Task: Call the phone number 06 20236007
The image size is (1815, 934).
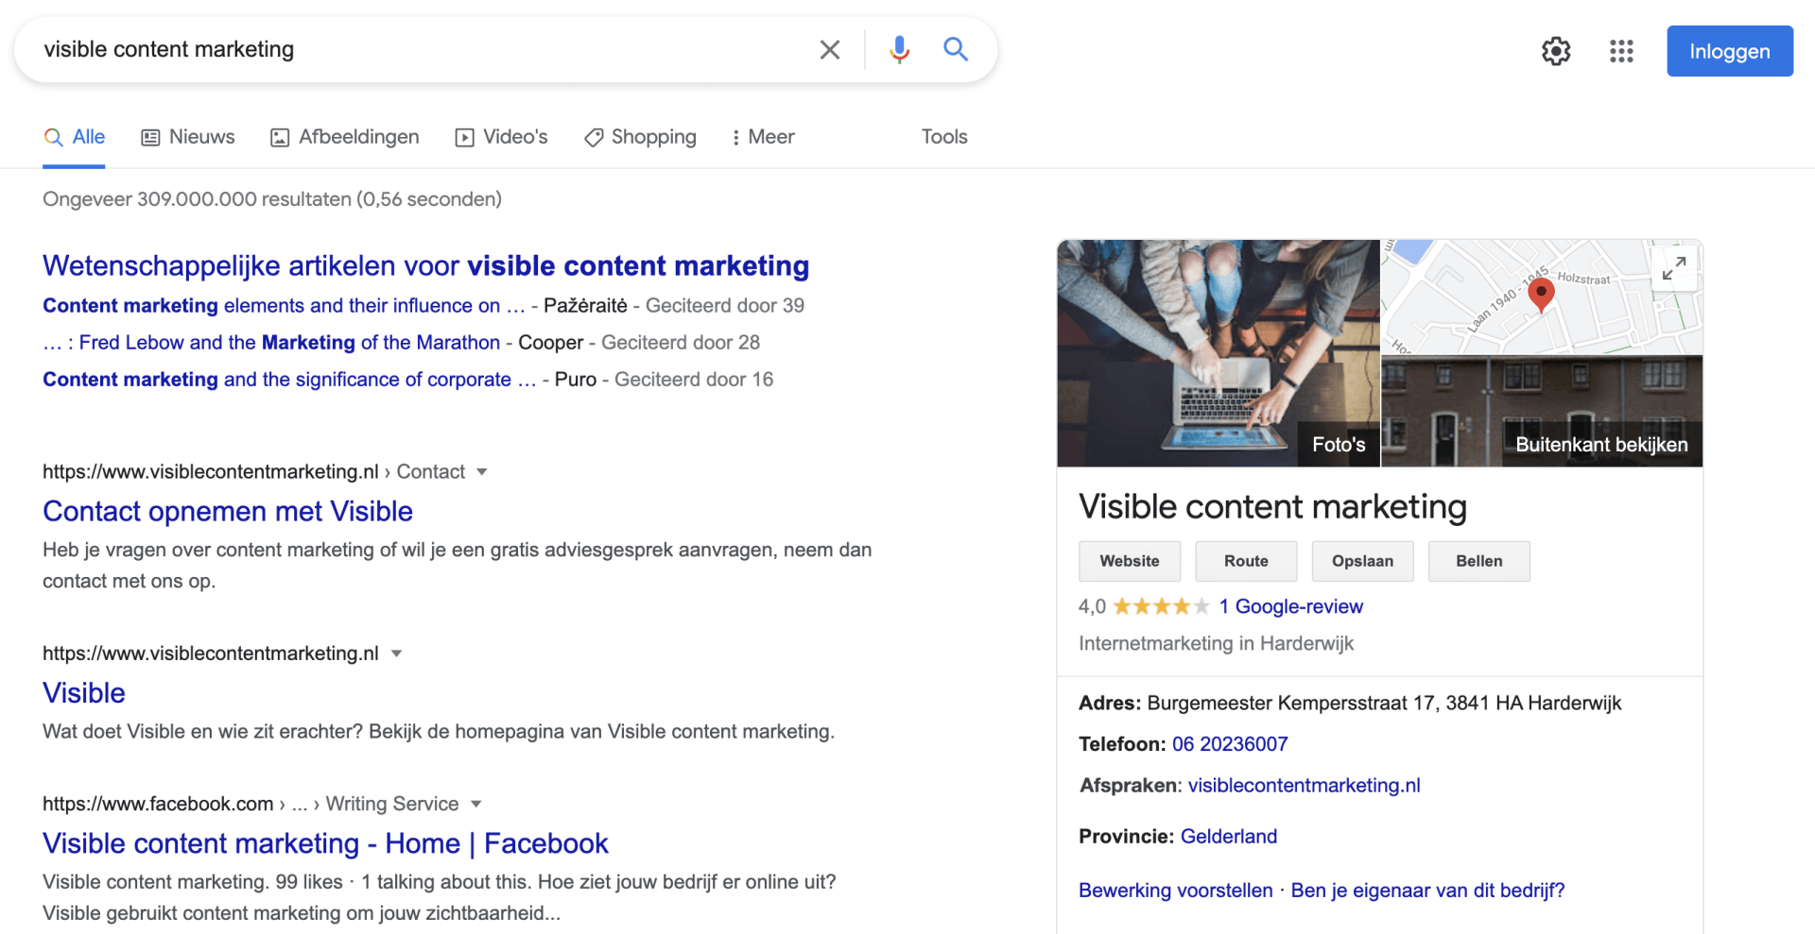Action: click(1230, 744)
